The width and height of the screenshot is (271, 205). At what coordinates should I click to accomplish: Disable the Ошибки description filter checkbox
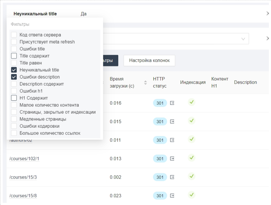pyautogui.click(x=14, y=77)
